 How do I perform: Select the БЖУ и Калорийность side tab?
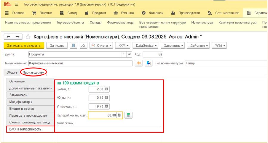(30, 129)
